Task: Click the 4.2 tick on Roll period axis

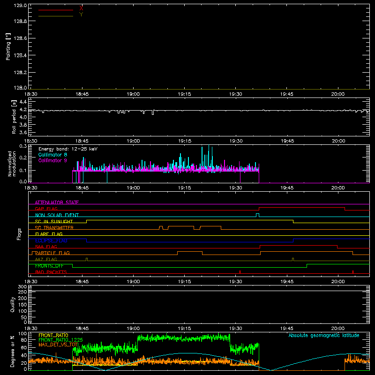Action: pyautogui.click(x=23, y=110)
